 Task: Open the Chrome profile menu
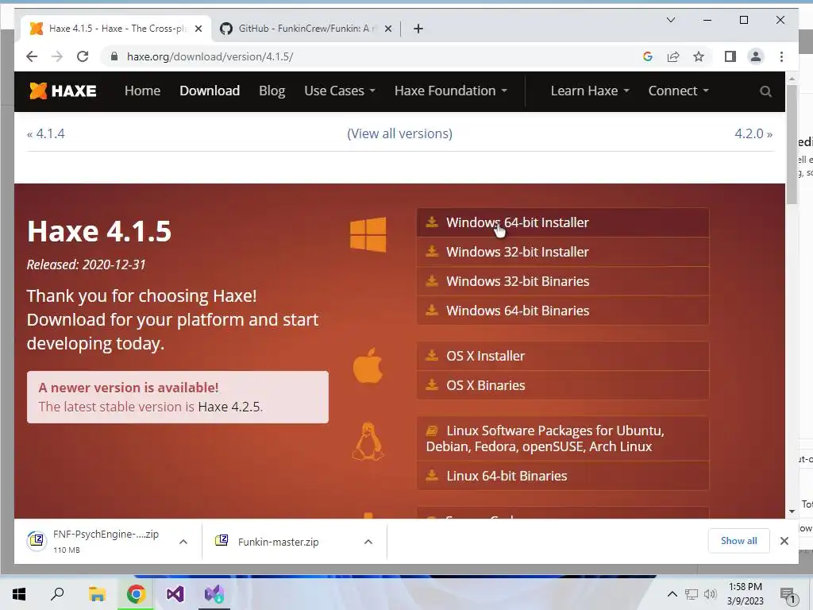(756, 56)
